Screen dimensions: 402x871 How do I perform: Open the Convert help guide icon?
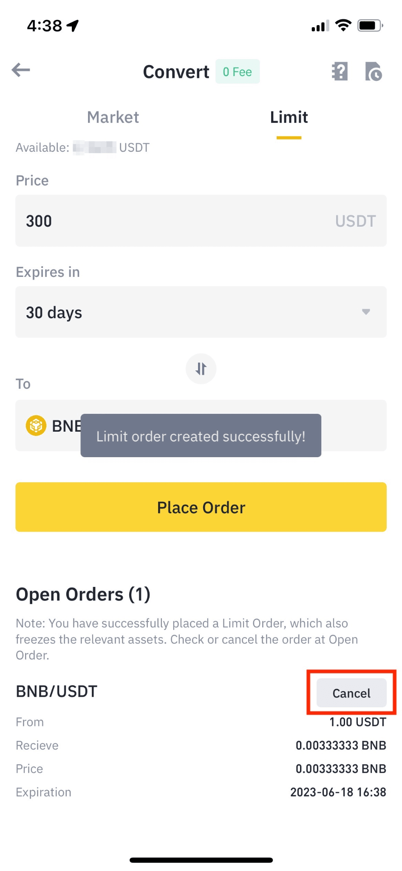(x=340, y=71)
